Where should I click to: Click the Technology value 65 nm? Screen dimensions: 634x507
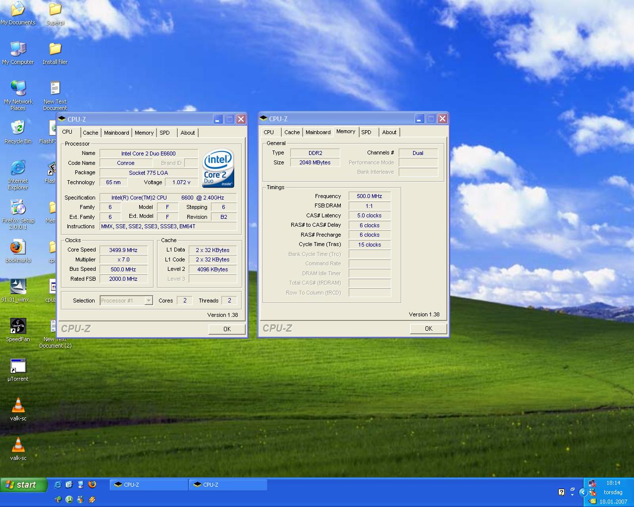[x=113, y=182]
